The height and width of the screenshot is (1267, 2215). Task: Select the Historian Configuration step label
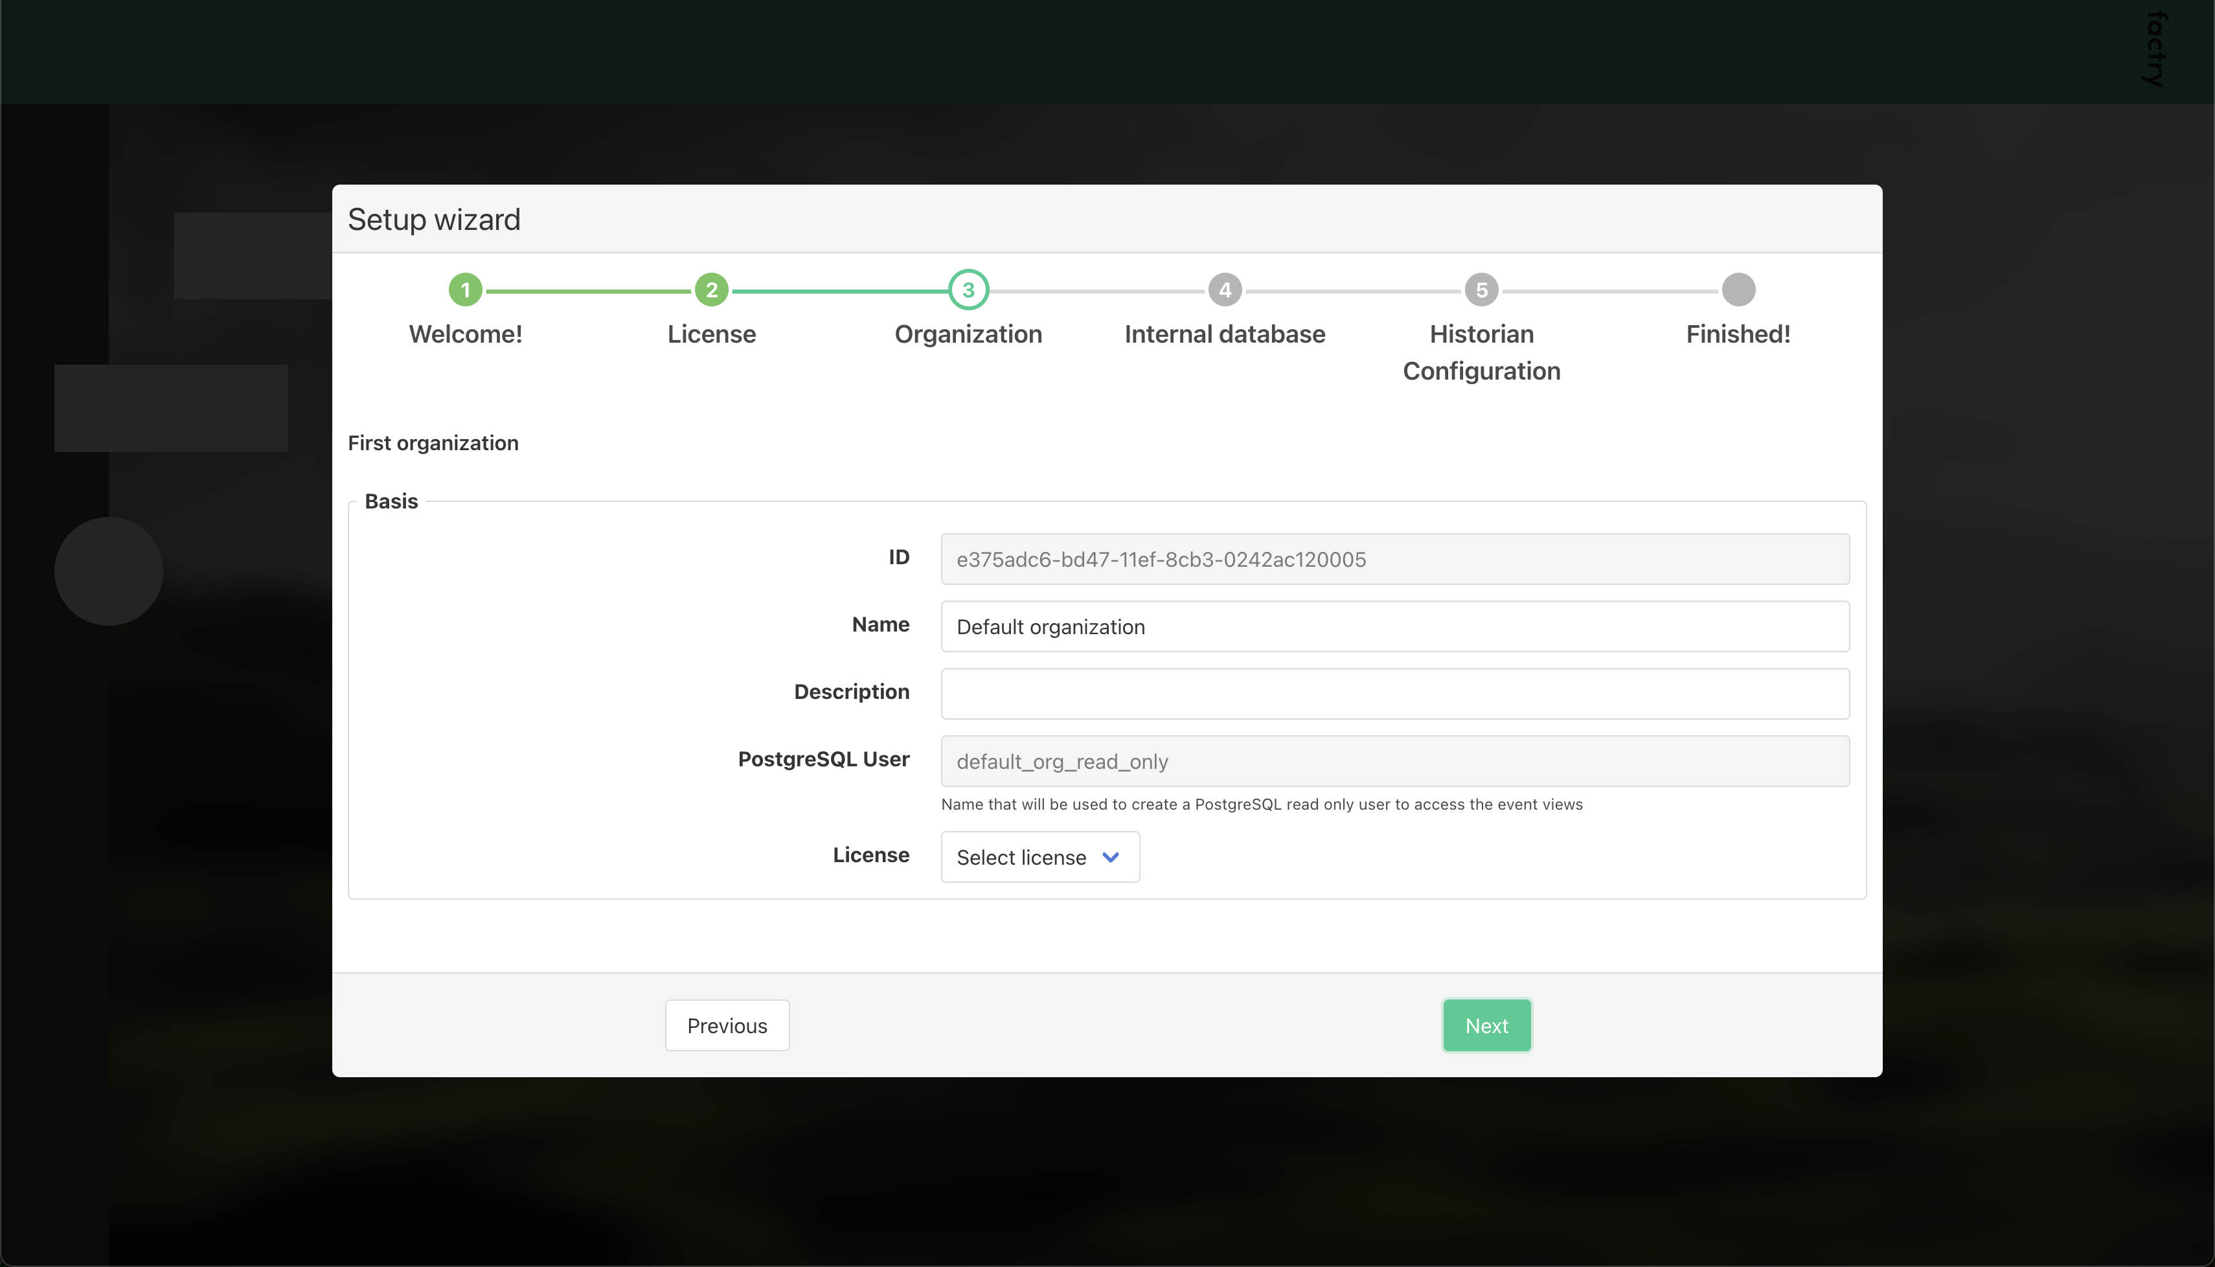(x=1482, y=352)
